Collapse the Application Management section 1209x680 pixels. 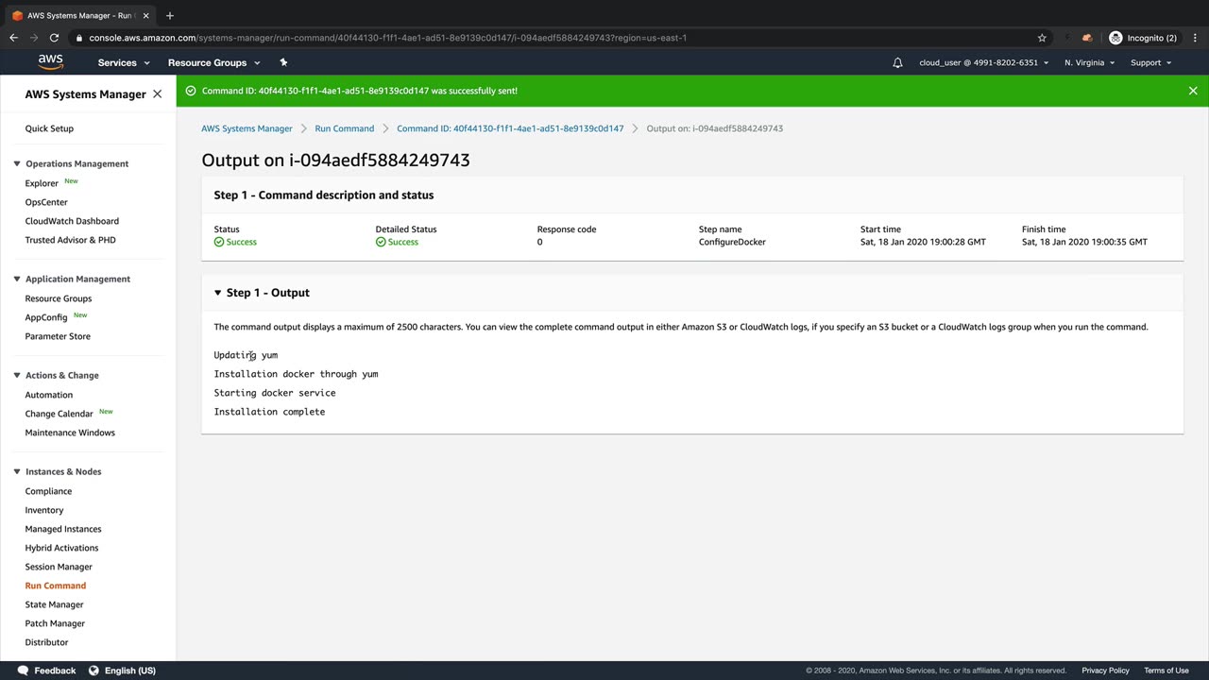(17, 279)
